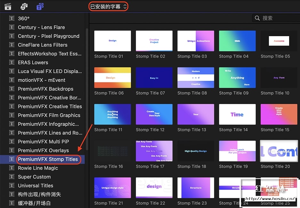Screen dimensions: 300x208
Task: Click the title icon beside PremiumVFX Multi PiP
Action: pos(12,142)
